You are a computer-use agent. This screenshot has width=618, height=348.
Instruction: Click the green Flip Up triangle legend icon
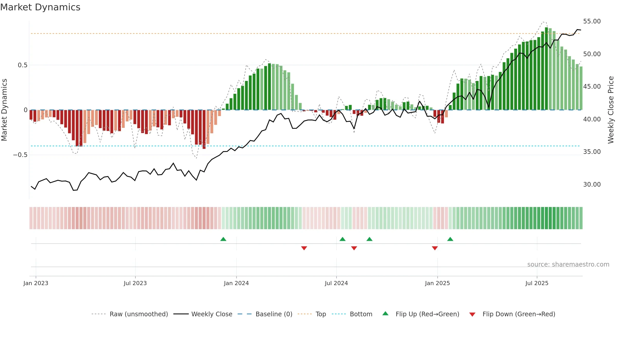385,313
